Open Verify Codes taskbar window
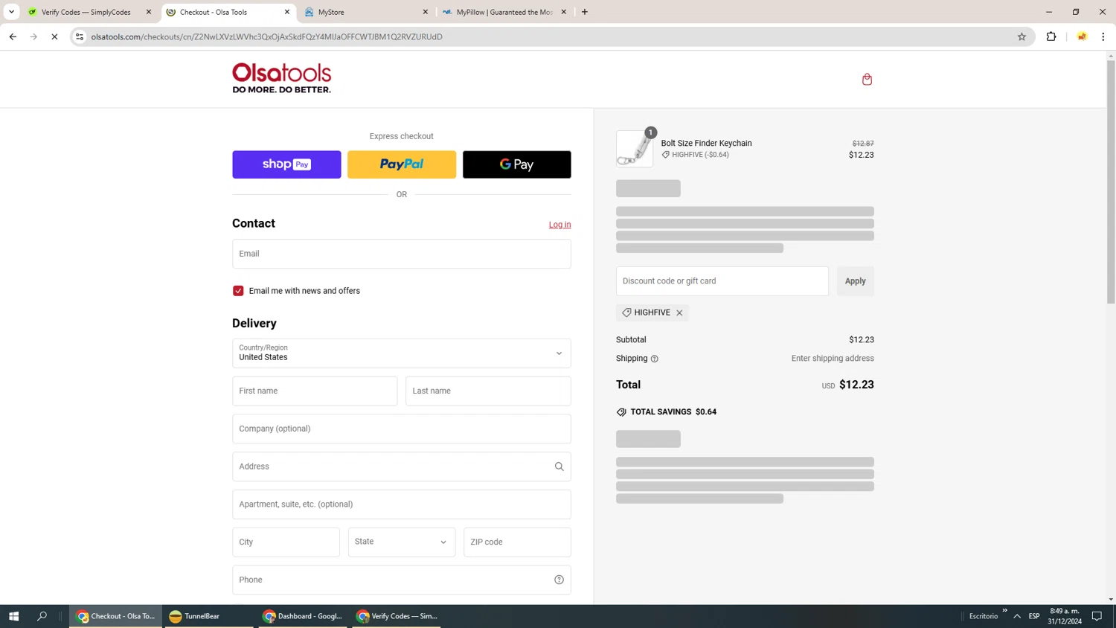The height and width of the screenshot is (628, 1116). point(397,616)
